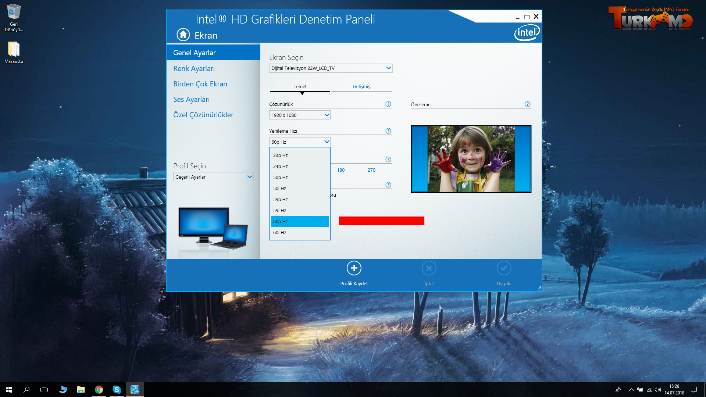Image resolution: width=706 pixels, height=397 pixels.
Task: Open help icon below rotation values
Action: pyautogui.click(x=388, y=185)
